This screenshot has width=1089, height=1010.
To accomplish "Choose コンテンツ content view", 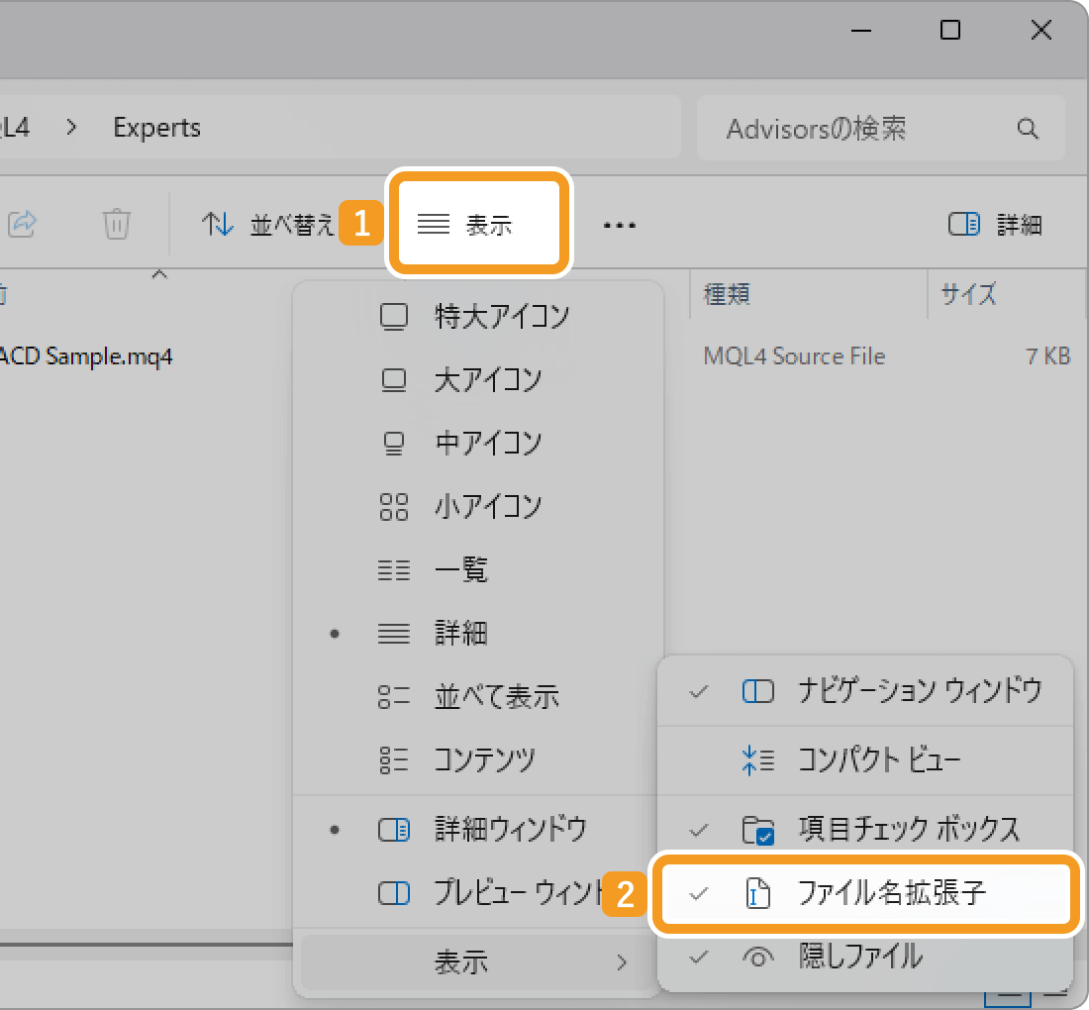I will click(478, 759).
